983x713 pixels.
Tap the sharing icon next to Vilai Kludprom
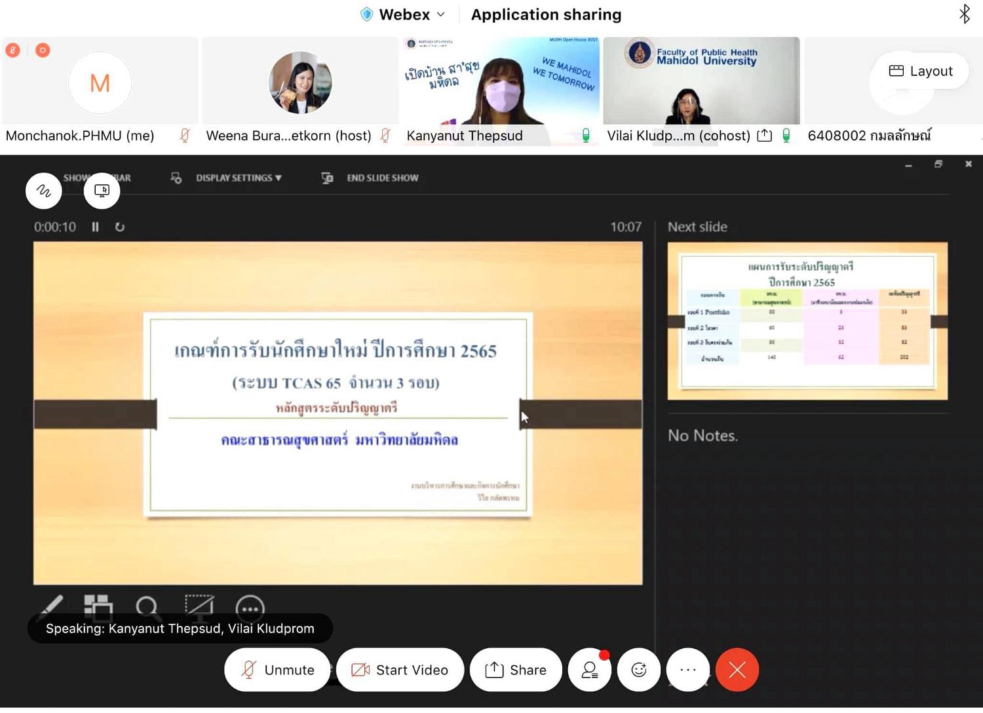point(764,136)
